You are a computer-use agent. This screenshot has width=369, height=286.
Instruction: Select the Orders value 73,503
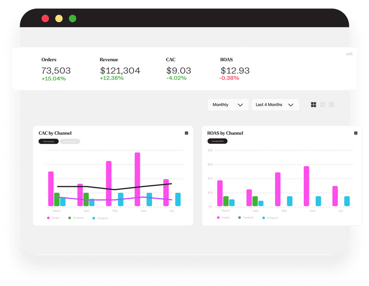click(56, 71)
